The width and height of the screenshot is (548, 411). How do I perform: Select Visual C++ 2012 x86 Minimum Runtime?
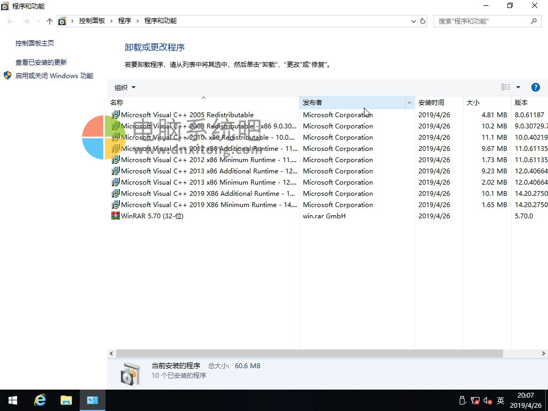(x=209, y=159)
